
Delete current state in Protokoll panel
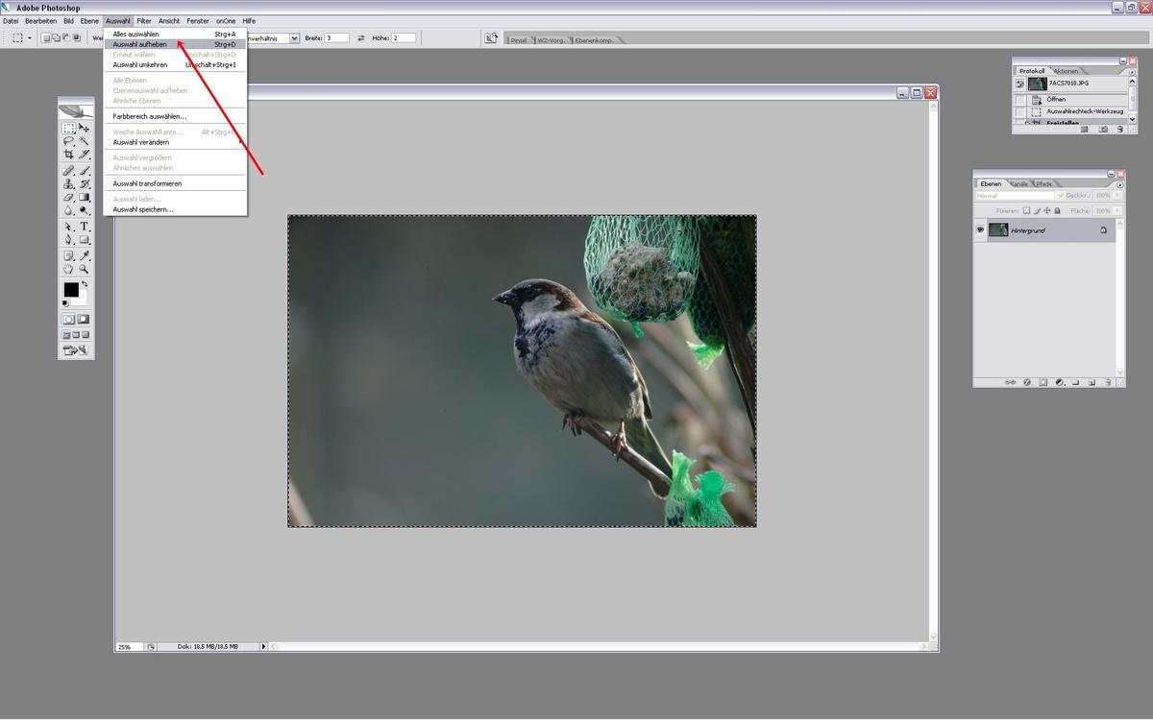pos(1119,129)
